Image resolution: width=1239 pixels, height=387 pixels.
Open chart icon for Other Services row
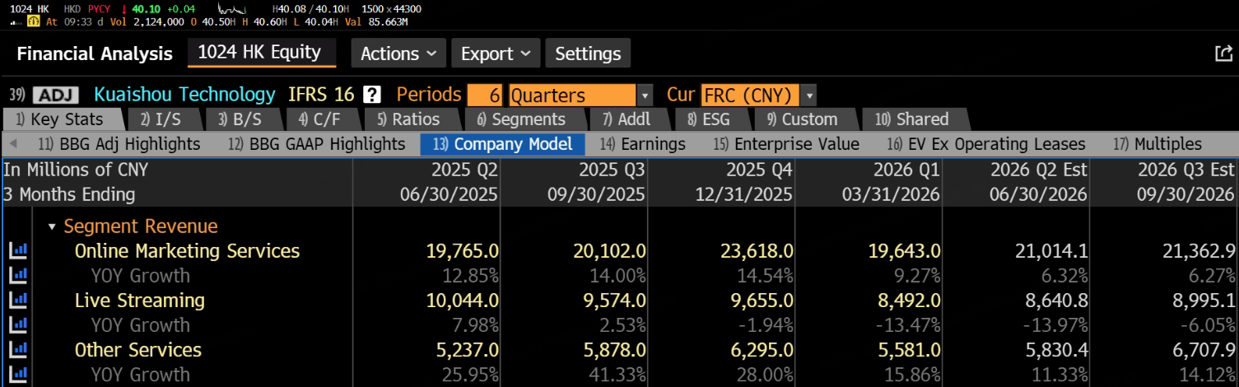click(x=17, y=349)
